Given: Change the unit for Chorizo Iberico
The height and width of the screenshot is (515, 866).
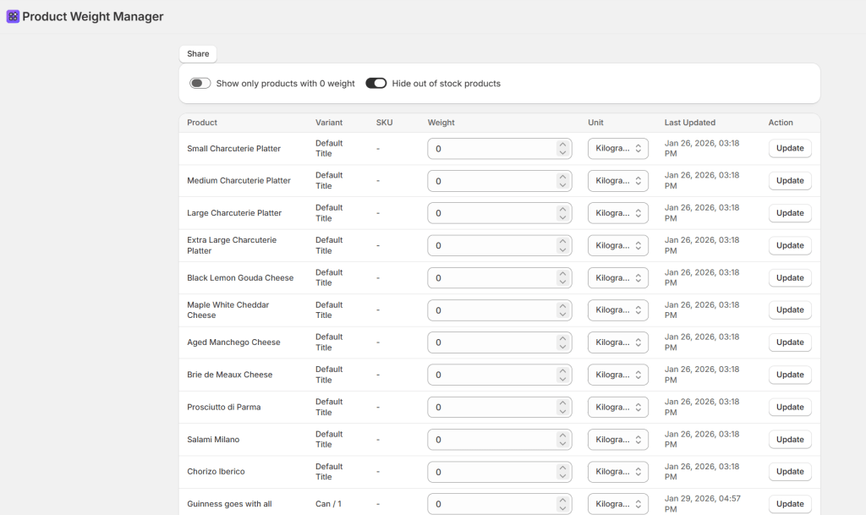Looking at the screenshot, I should point(617,472).
